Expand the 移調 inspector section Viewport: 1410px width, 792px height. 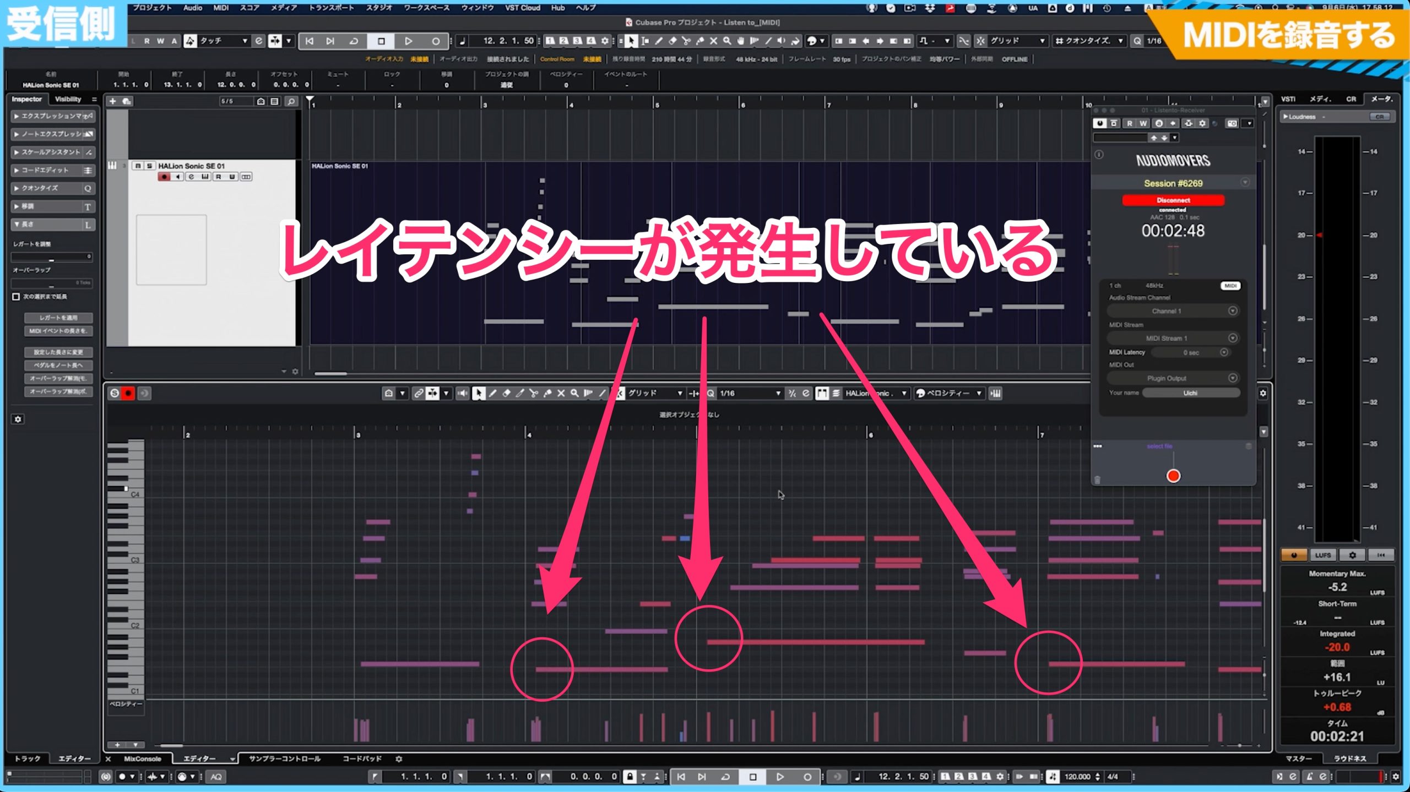pos(53,206)
